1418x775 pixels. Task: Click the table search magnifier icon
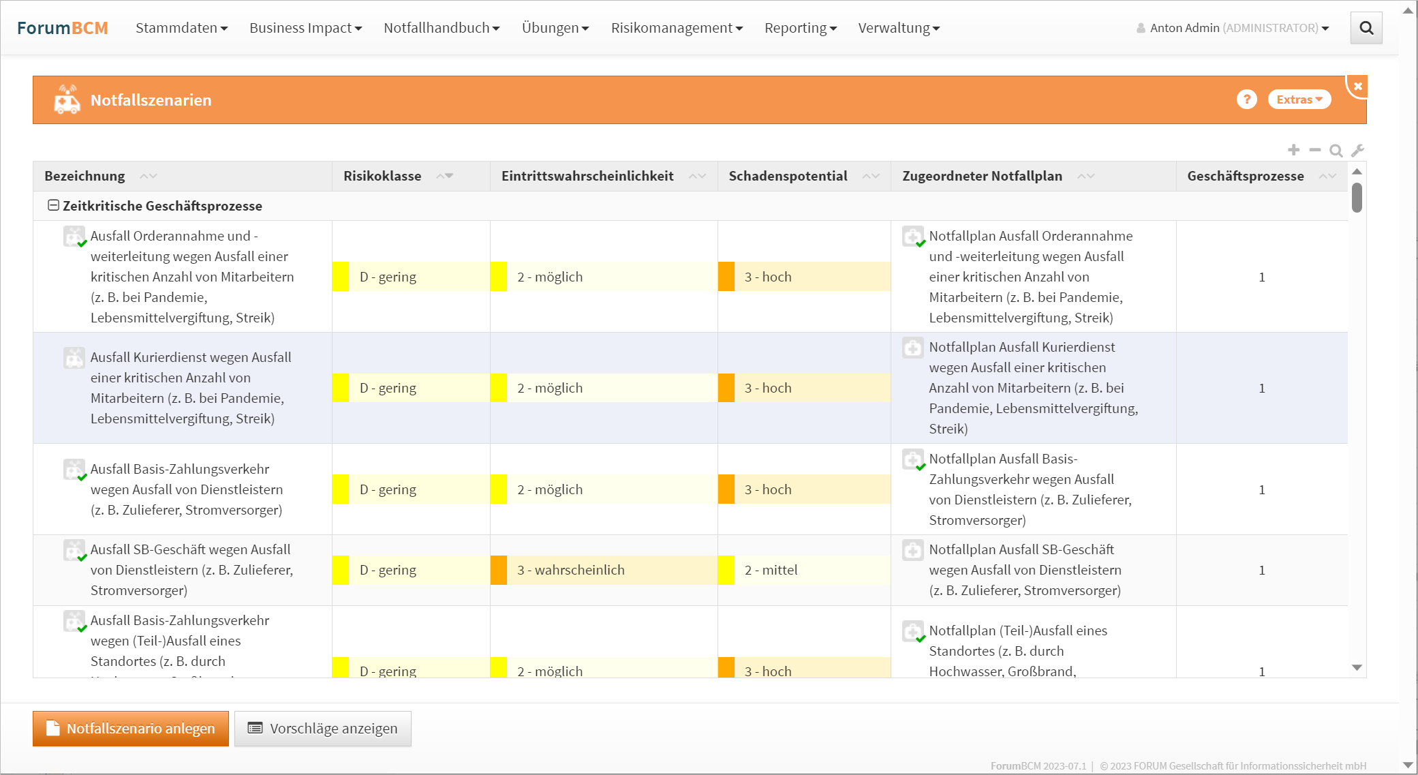[1336, 151]
